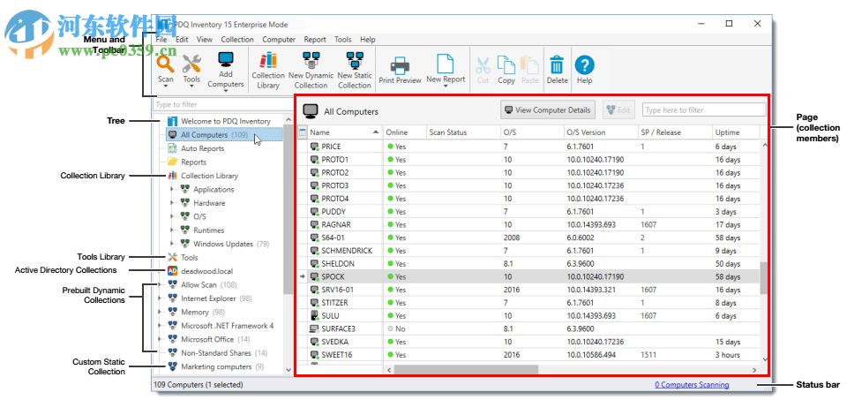
Task: Open the File menu
Action: click(161, 40)
